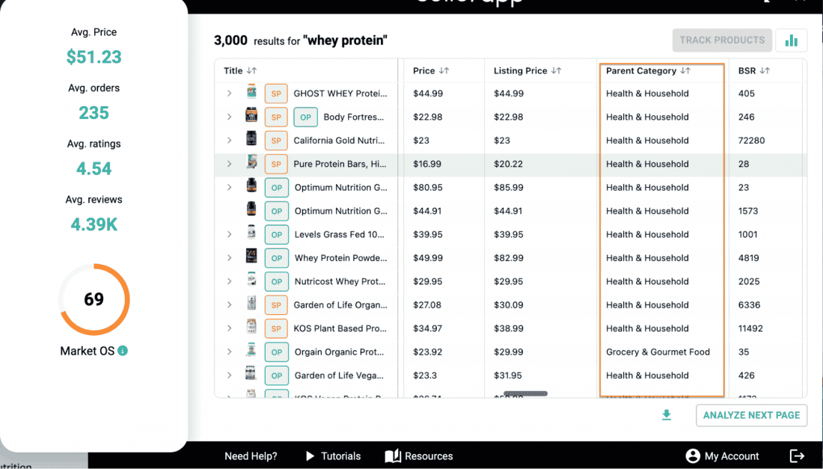Sort by Listing Price column arrows
Viewport: 823px width, 469px height.
point(557,71)
